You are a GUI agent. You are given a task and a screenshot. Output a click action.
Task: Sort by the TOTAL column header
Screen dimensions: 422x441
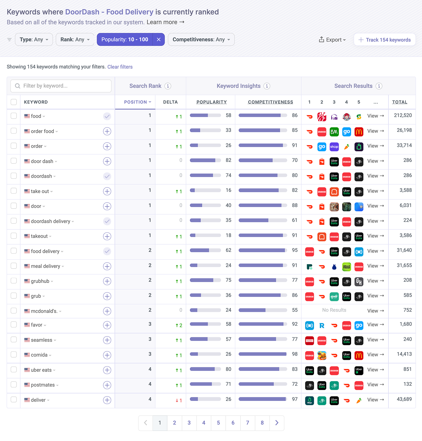pos(400,102)
